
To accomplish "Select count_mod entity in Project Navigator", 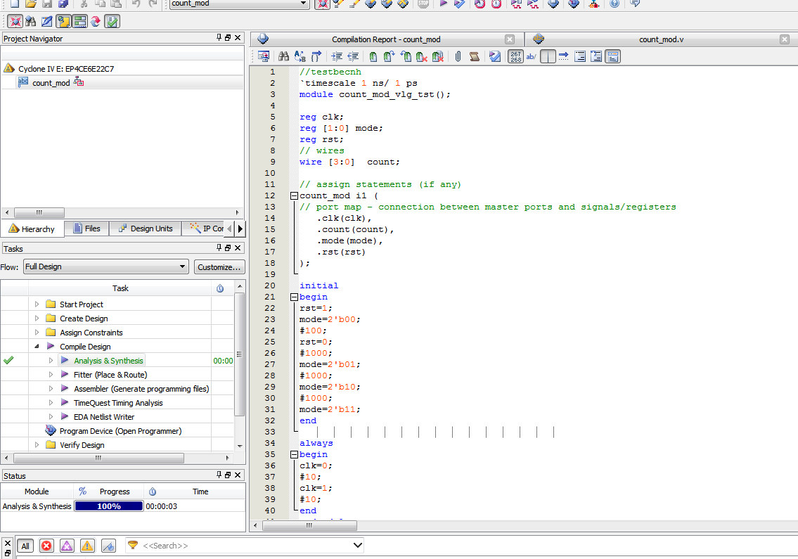I will pyautogui.click(x=51, y=83).
